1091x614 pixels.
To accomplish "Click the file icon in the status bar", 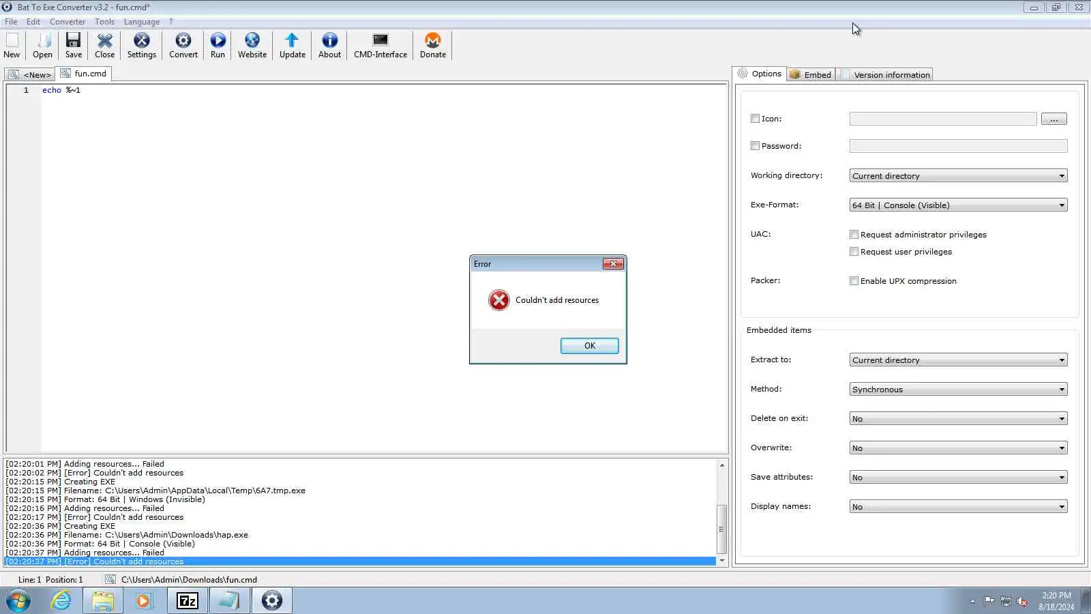I will pyautogui.click(x=110, y=579).
